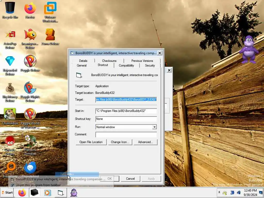
Task: Click the Shortcut key field
Action: click(x=126, y=119)
